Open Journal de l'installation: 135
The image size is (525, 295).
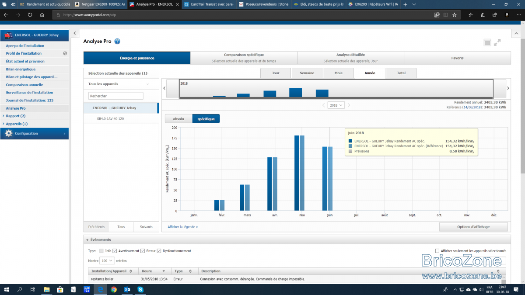click(x=30, y=101)
